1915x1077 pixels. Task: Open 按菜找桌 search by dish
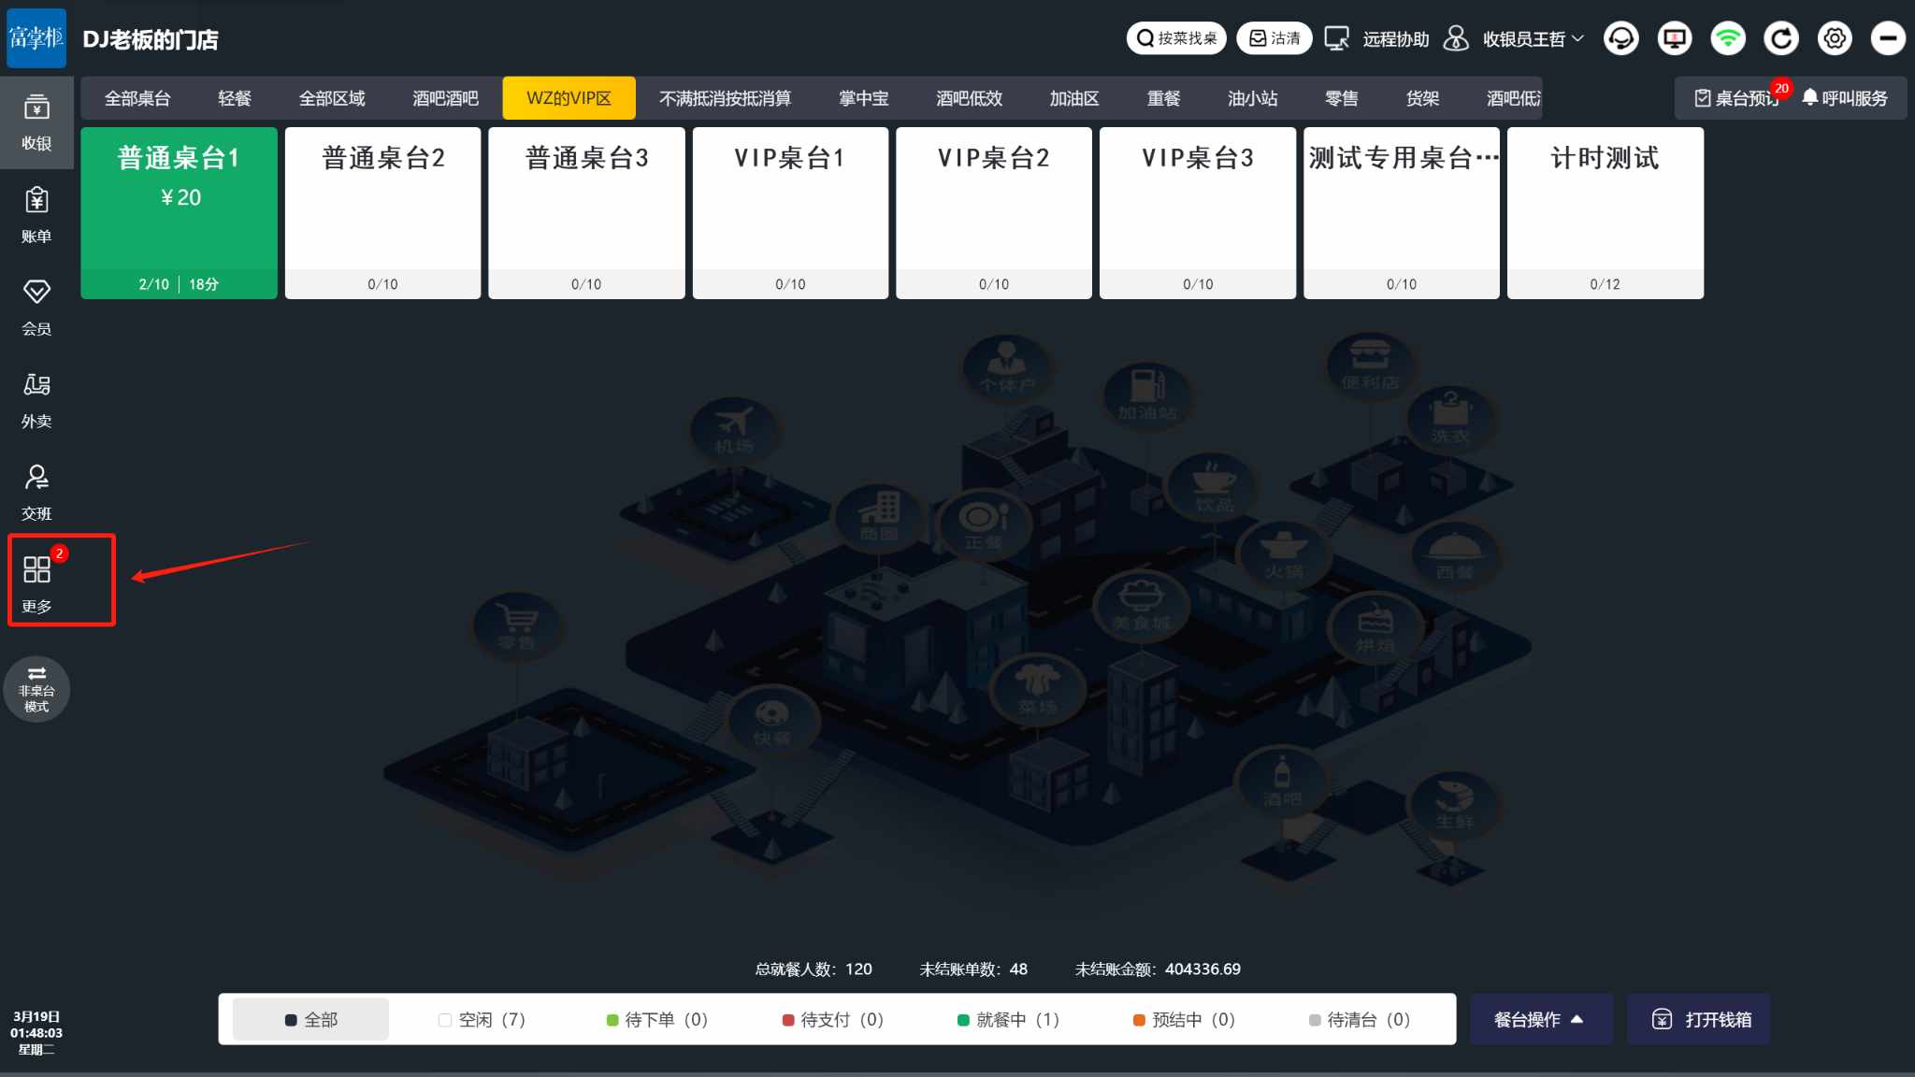[1175, 38]
